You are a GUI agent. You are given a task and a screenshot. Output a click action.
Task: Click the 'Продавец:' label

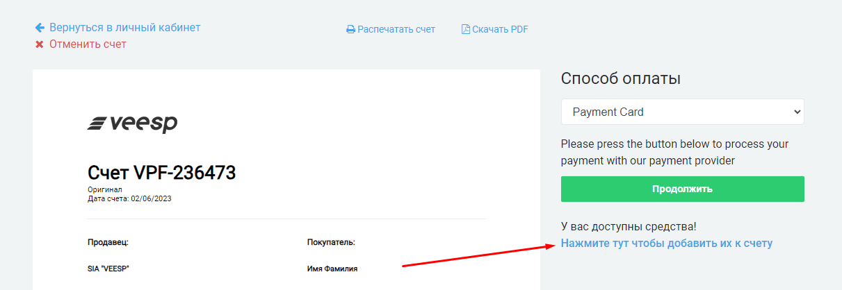108,242
